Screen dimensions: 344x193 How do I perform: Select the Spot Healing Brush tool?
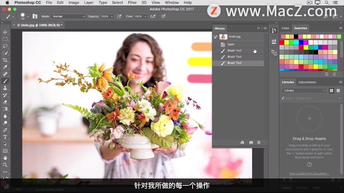coord(5,74)
